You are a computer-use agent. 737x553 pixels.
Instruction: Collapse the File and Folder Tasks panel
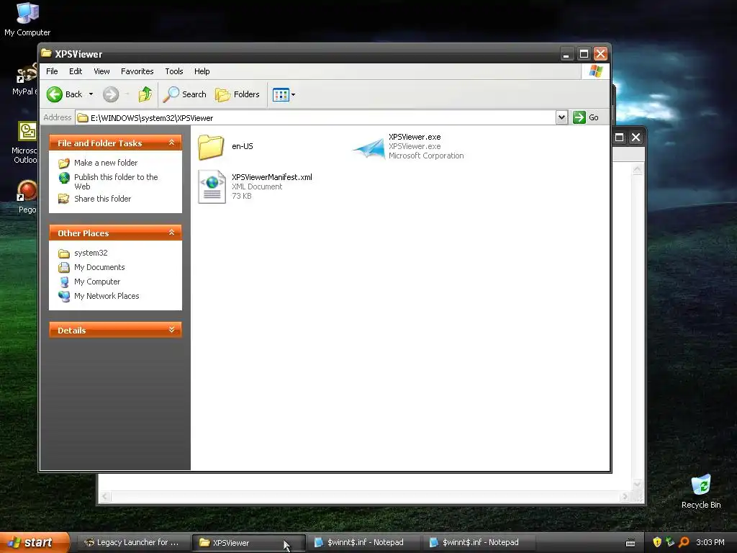171,143
